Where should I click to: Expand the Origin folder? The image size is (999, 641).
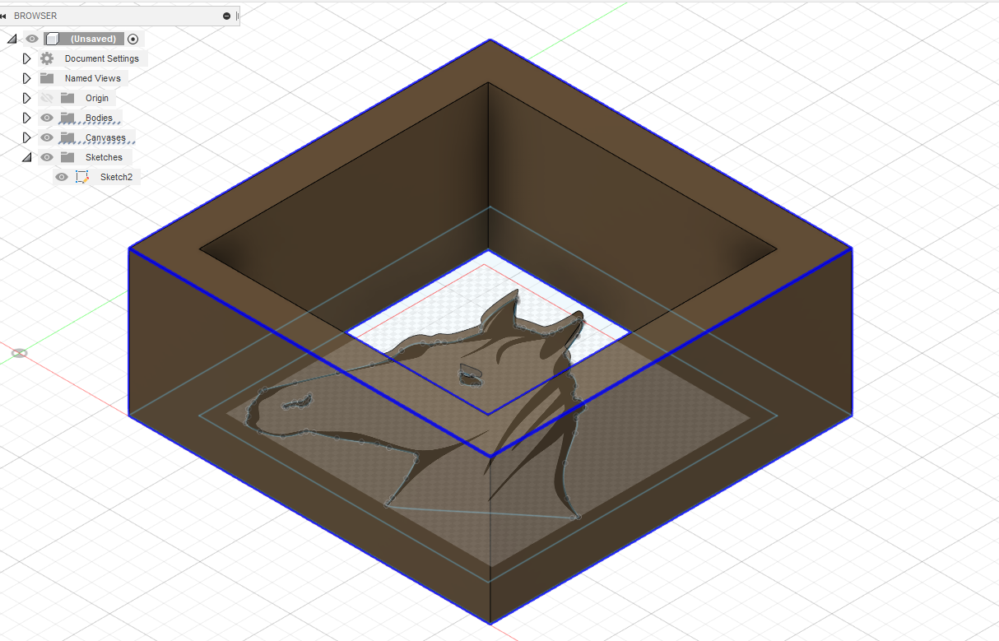26,98
